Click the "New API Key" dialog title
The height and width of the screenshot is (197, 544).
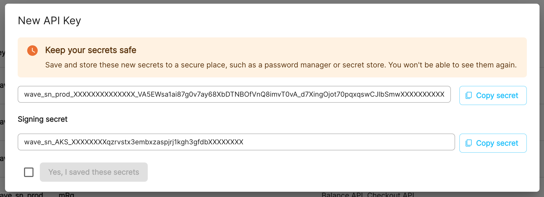point(49,21)
